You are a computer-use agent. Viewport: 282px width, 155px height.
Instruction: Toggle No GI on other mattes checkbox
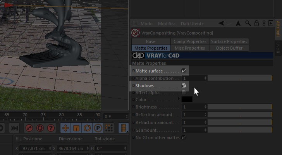184,138
